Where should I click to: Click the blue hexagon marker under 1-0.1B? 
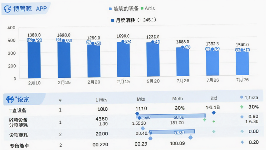[213, 113]
